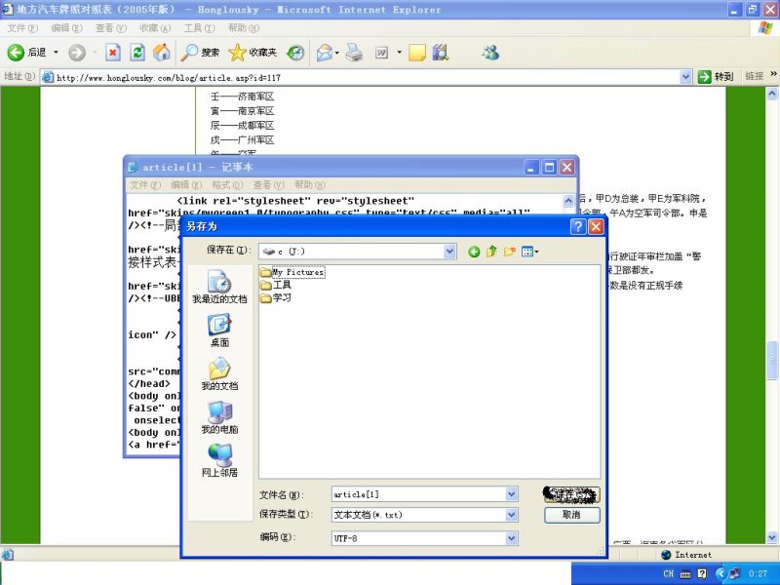Refresh the page with the Refresh icon
The width and height of the screenshot is (780, 585).
pyautogui.click(x=136, y=53)
